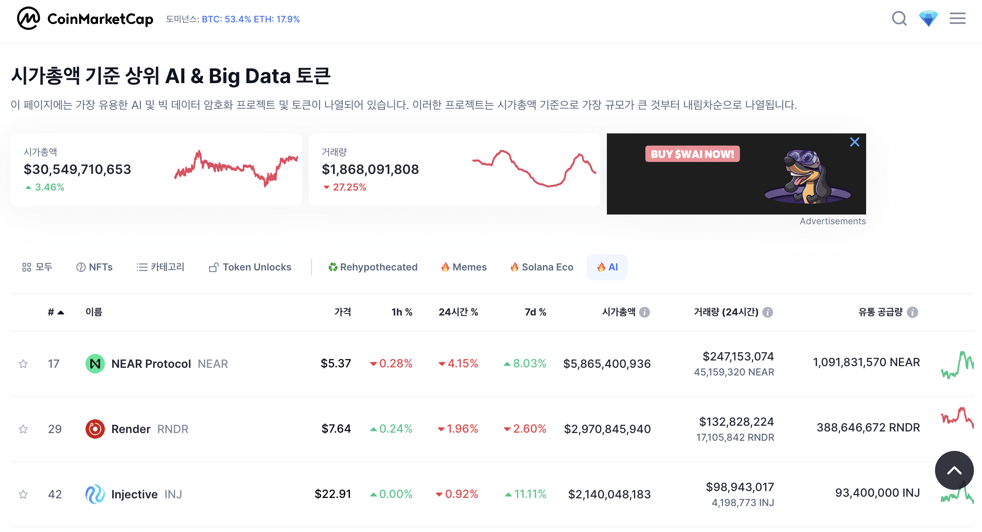This screenshot has height=532, width=982.
Task: Select the Memes filter
Action: tap(464, 267)
